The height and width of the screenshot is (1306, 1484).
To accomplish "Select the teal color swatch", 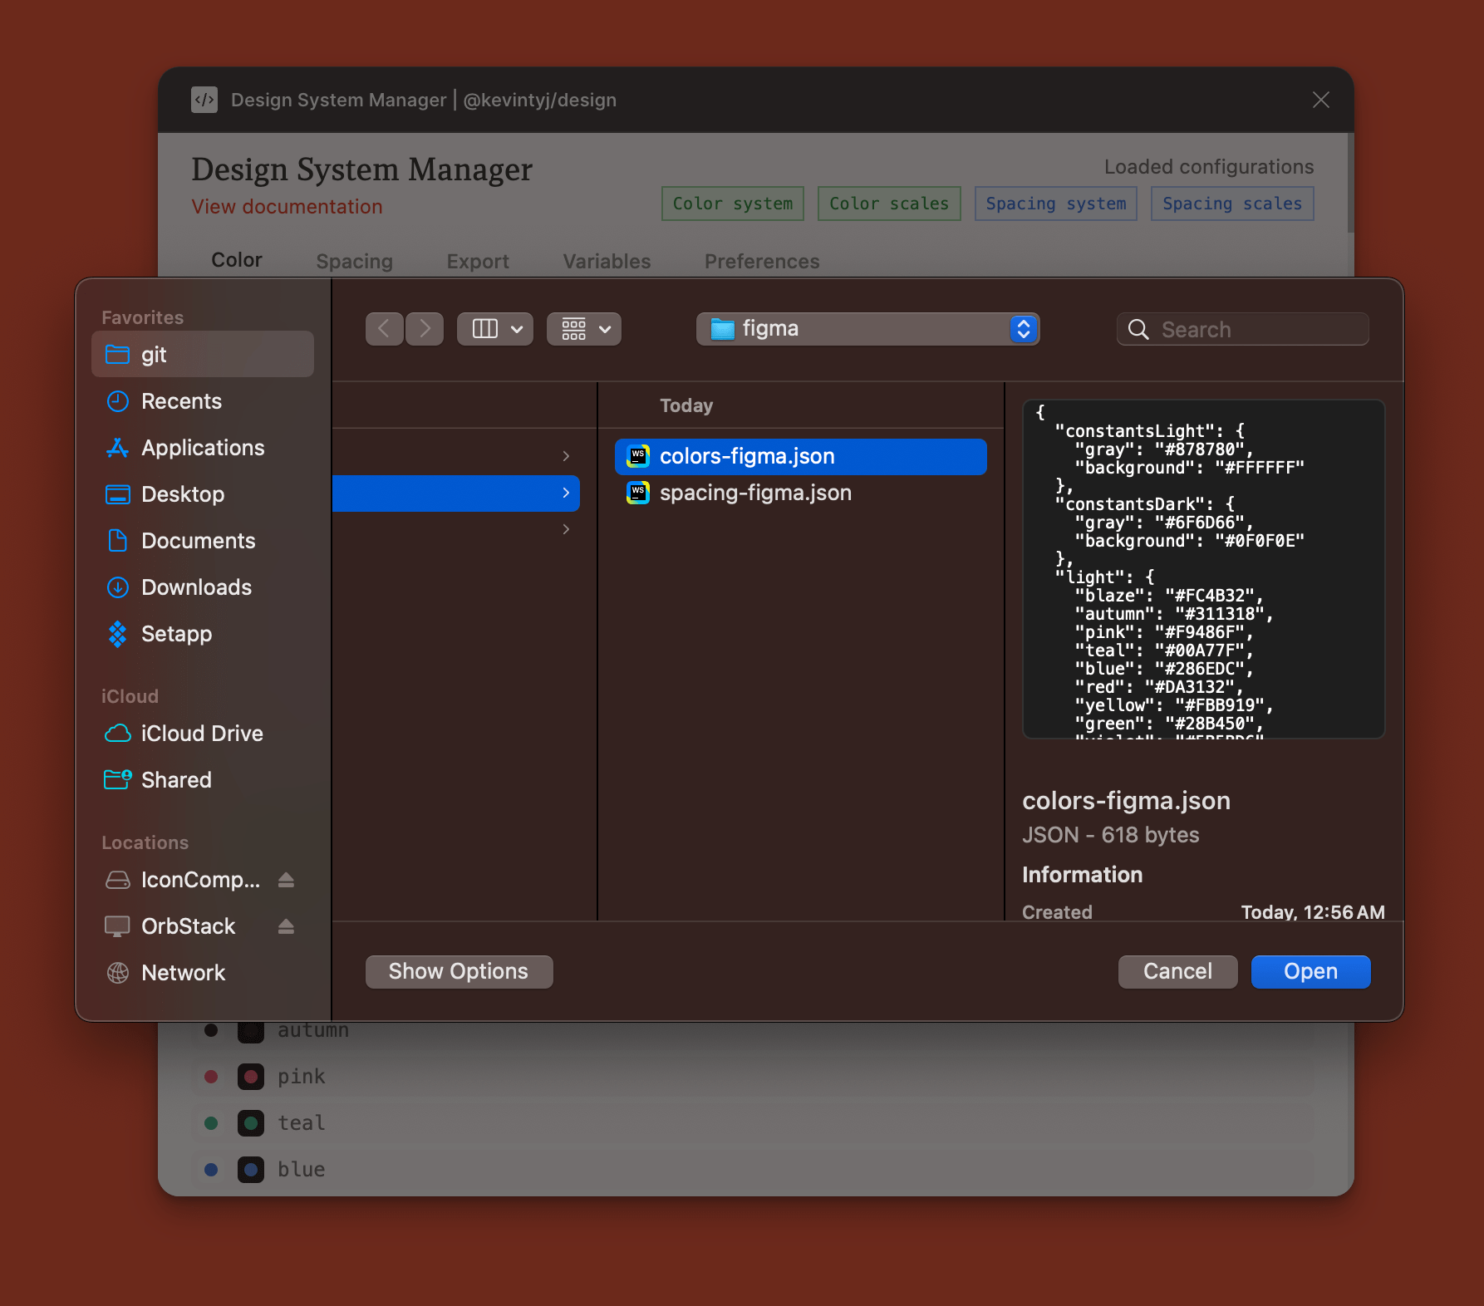I will click(250, 1122).
